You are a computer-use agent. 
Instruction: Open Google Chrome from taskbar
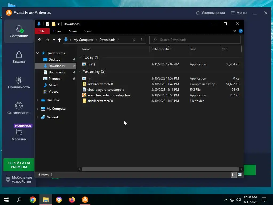click(x=33, y=200)
